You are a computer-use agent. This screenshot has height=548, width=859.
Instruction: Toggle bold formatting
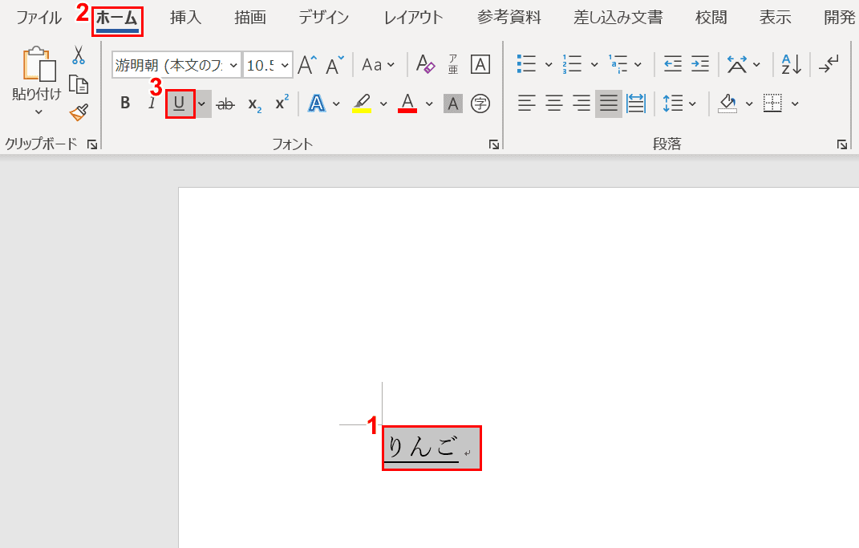tap(125, 103)
